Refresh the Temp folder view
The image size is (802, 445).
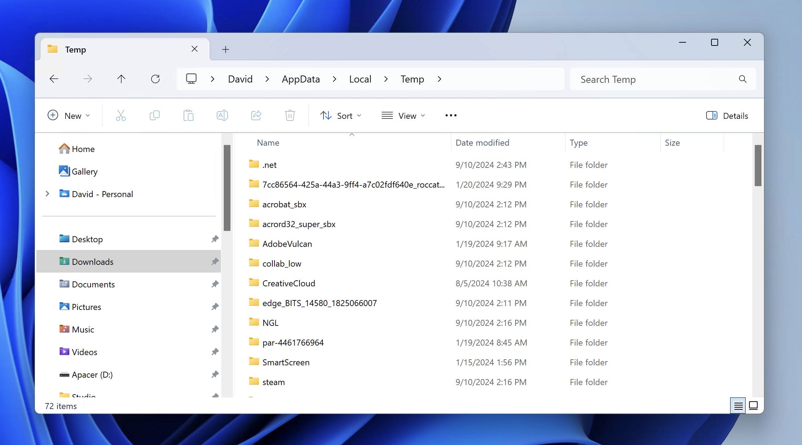pyautogui.click(x=155, y=79)
